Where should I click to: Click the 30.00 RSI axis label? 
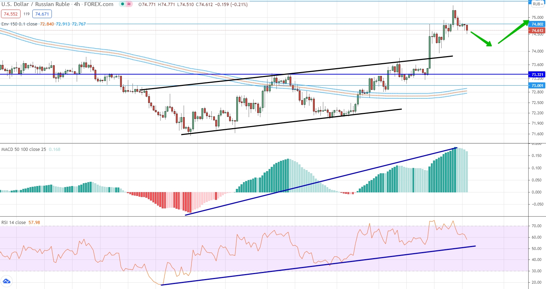point(537,271)
